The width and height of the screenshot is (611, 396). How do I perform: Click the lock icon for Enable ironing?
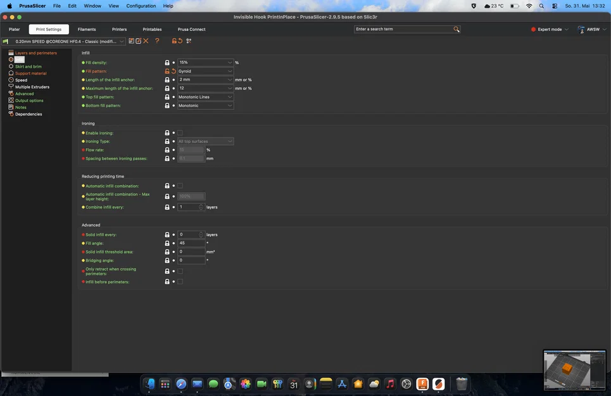(x=167, y=133)
